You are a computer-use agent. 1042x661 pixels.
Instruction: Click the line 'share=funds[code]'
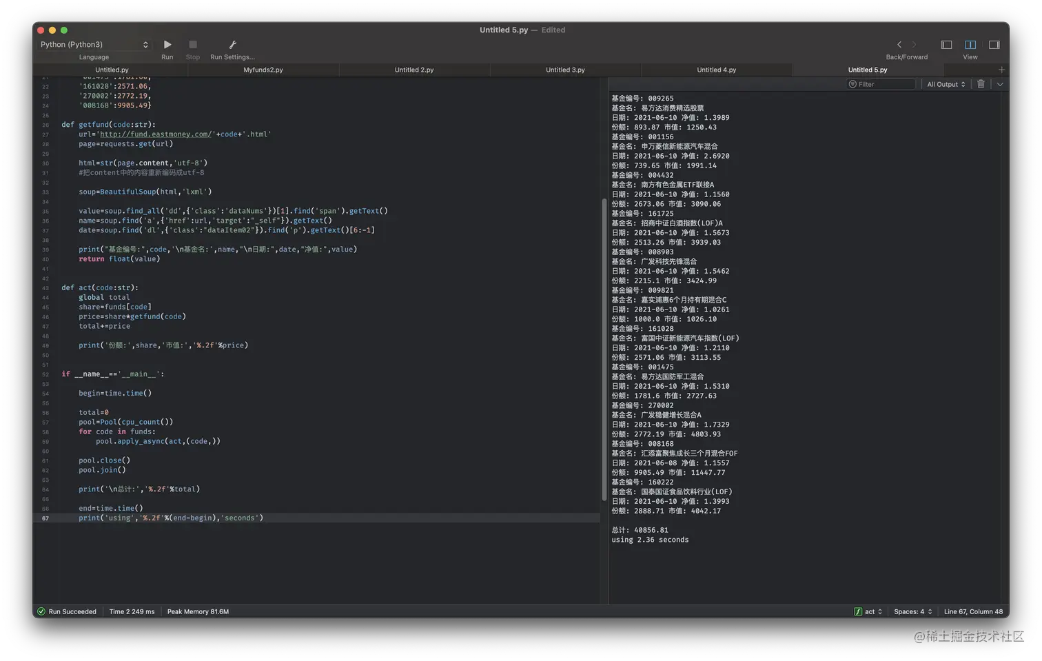[x=115, y=307]
